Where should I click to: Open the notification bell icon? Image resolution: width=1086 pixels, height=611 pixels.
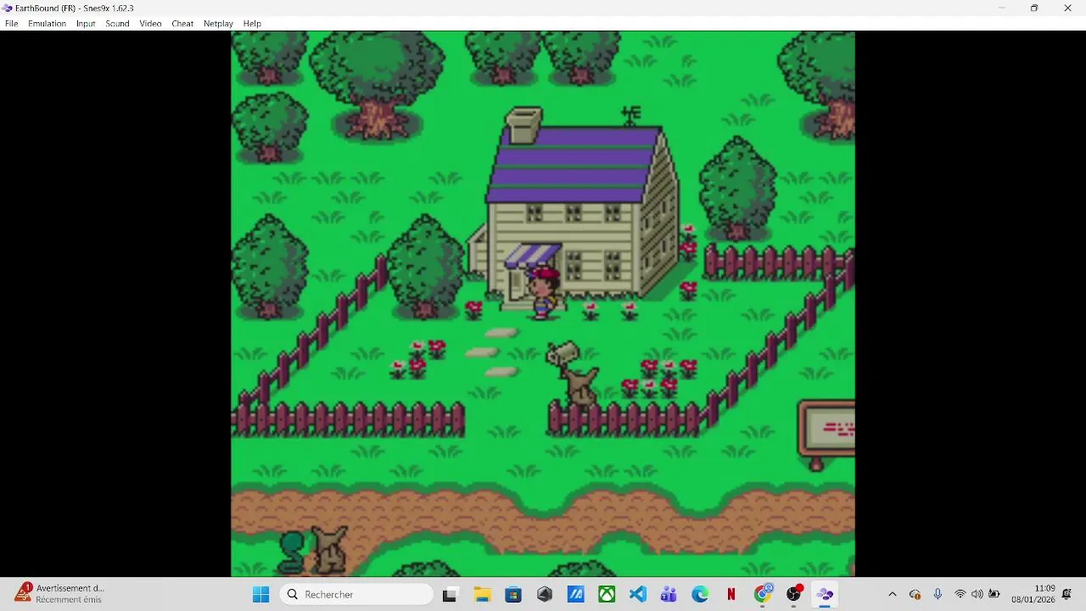click(x=1067, y=594)
